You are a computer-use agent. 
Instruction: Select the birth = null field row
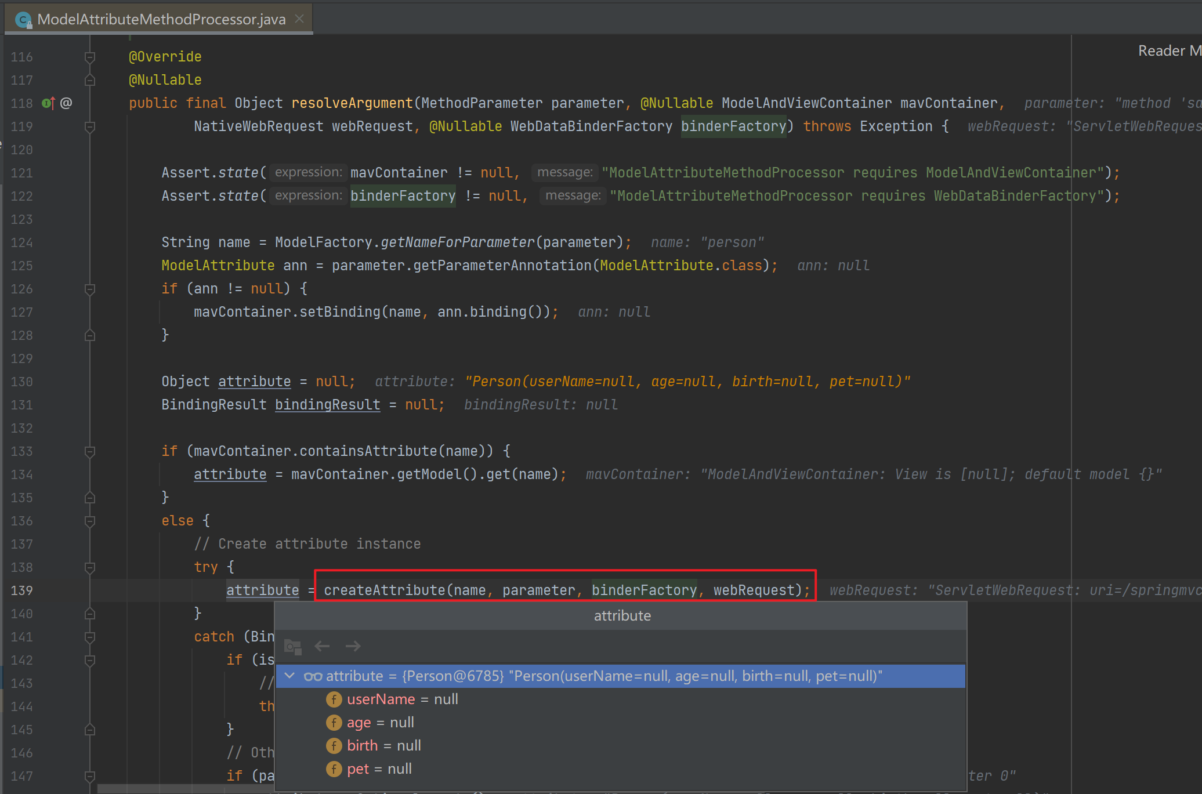pyautogui.click(x=383, y=746)
